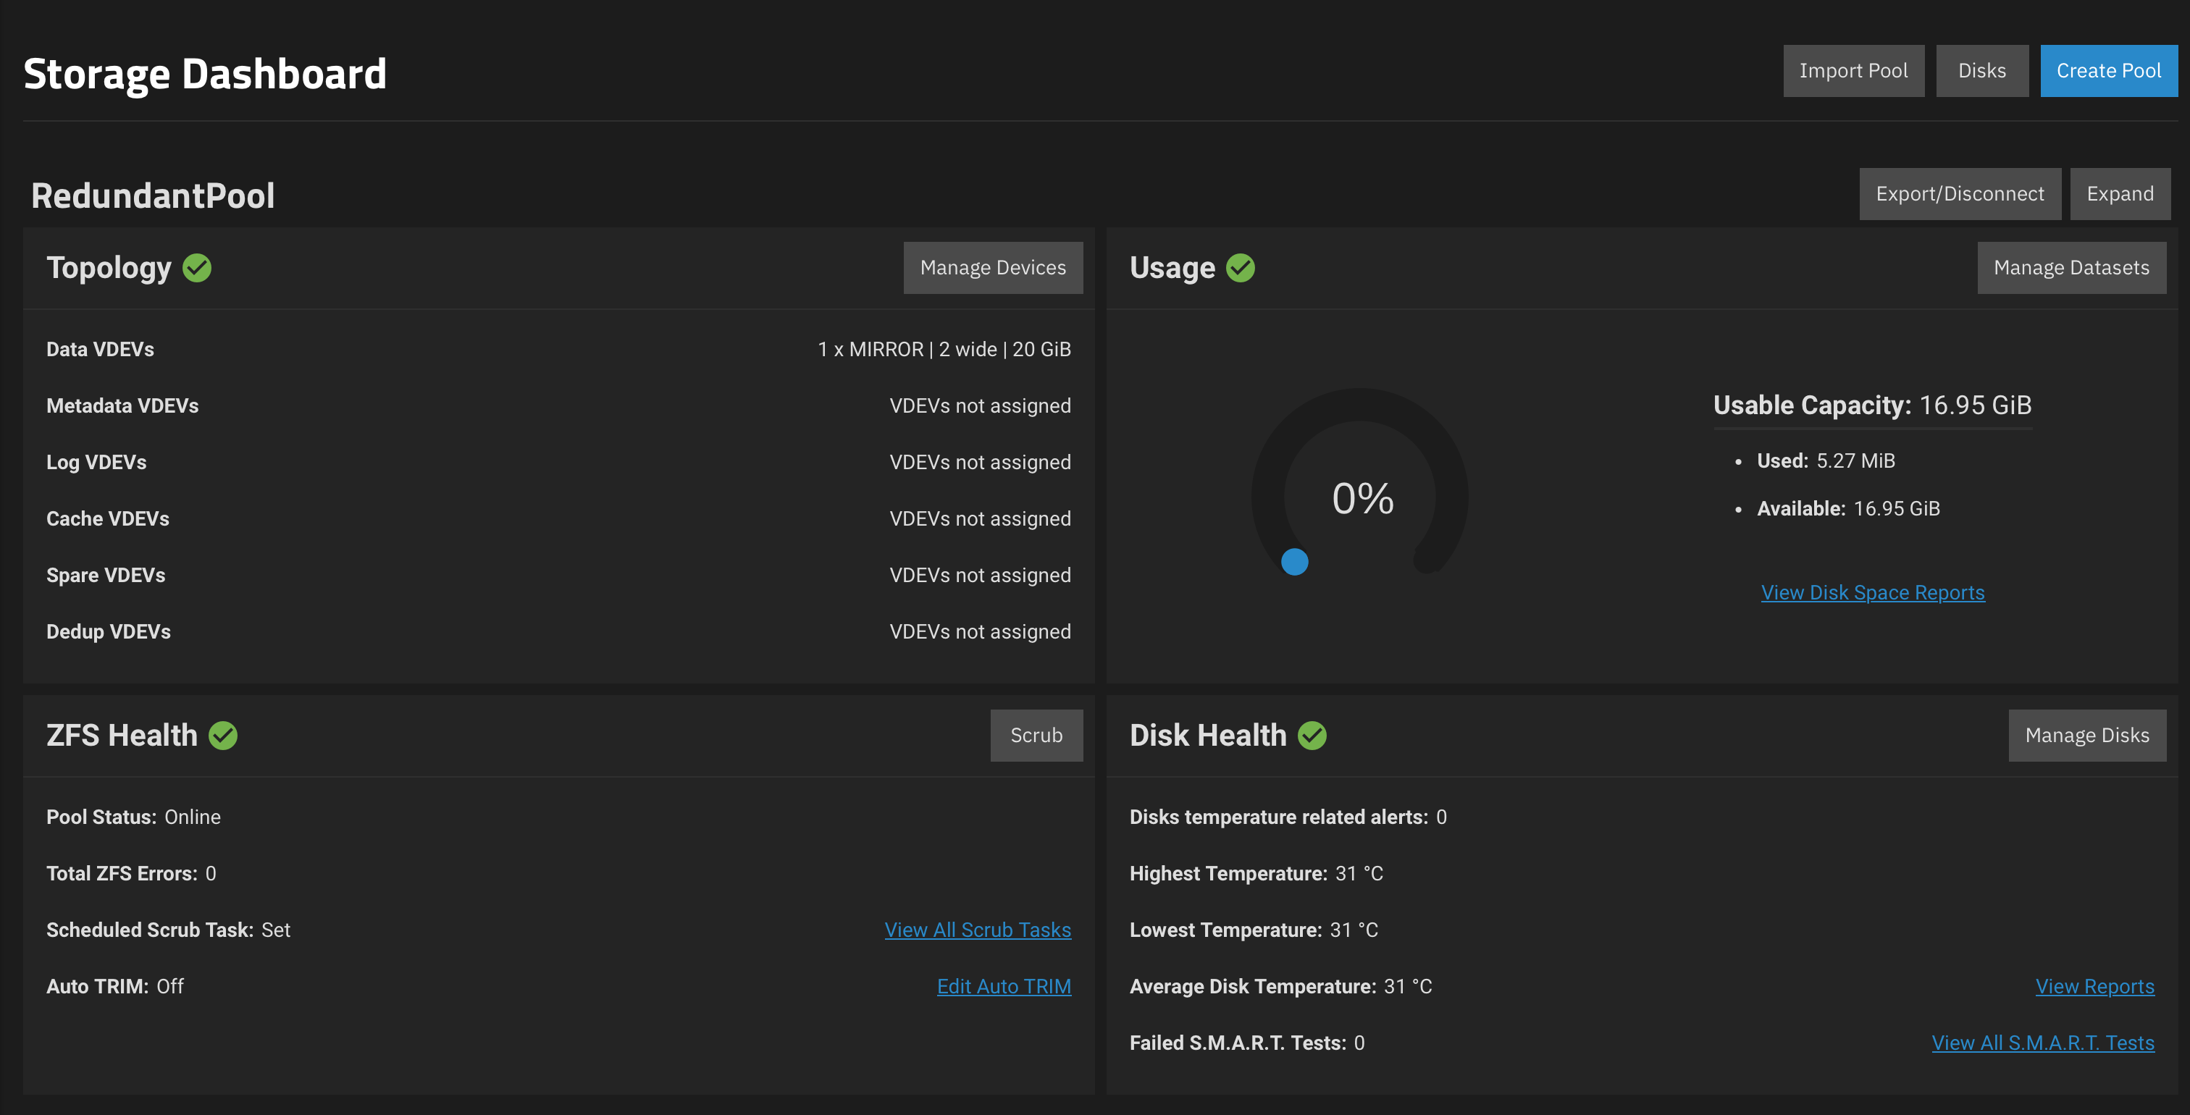2190x1115 pixels.
Task: Create a new storage pool
Action: 2108,70
